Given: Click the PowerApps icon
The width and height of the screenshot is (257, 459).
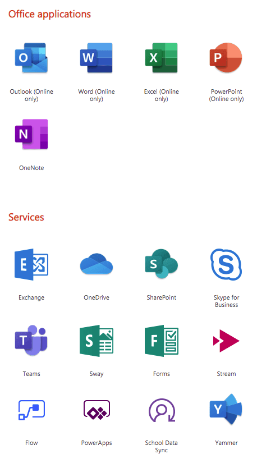Looking at the screenshot, I should pyautogui.click(x=97, y=410).
